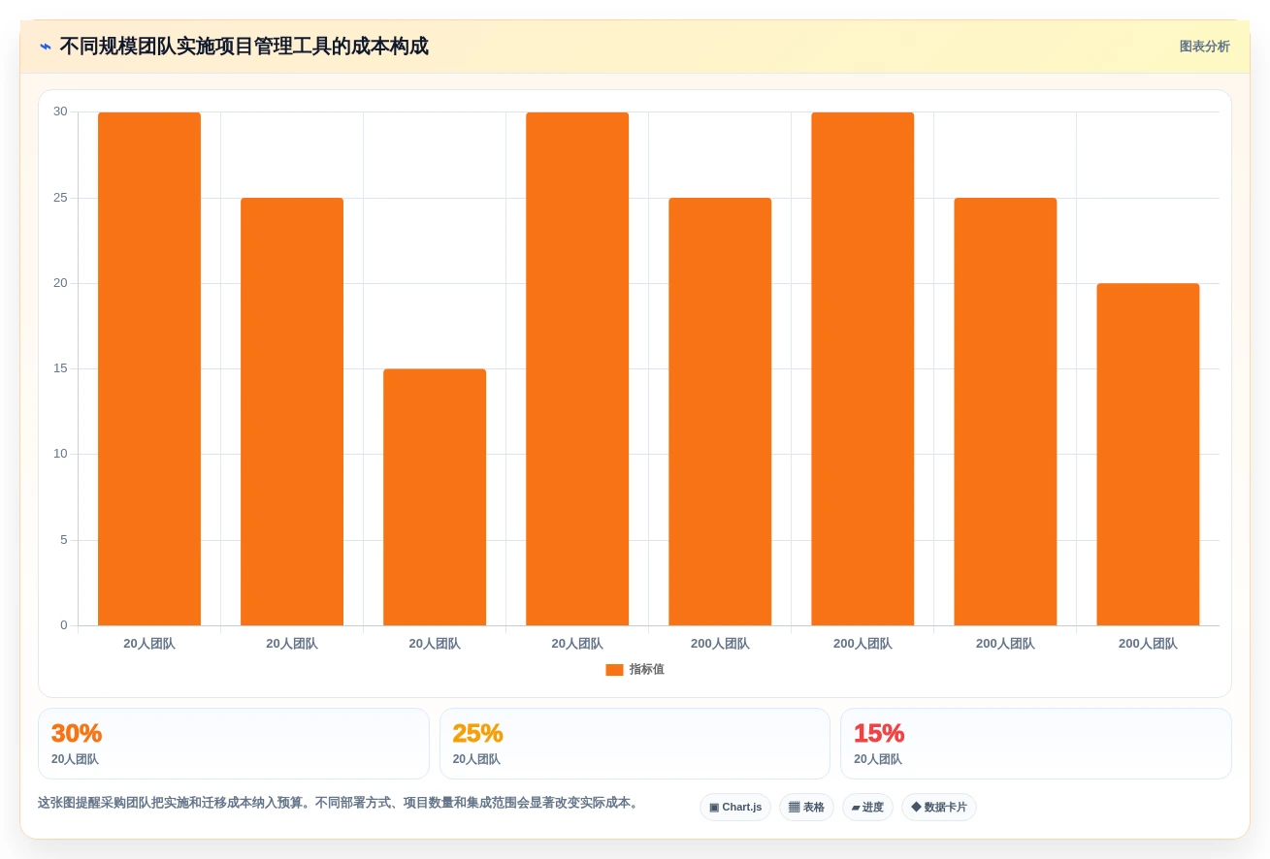Screen dimensions: 1270x859
Task: Open the 30% data card
Action: 234,744
